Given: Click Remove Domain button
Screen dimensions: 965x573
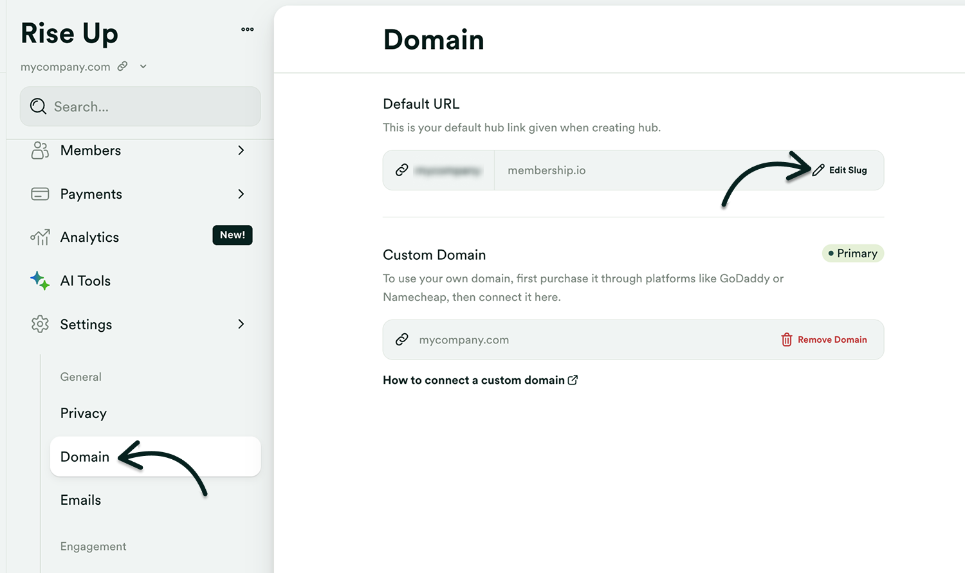Looking at the screenshot, I should pos(824,340).
